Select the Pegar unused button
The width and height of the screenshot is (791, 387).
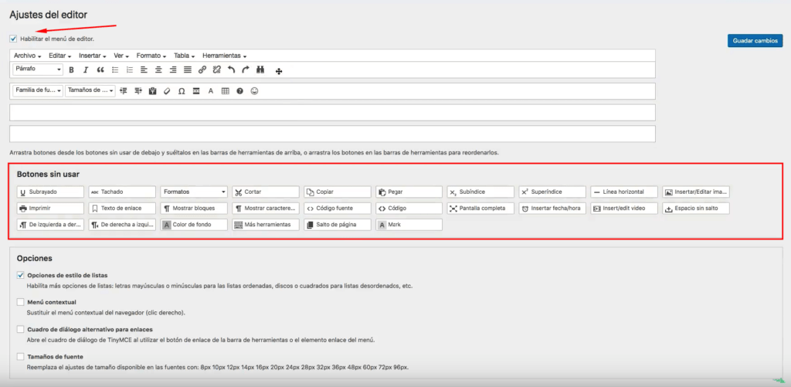click(409, 192)
